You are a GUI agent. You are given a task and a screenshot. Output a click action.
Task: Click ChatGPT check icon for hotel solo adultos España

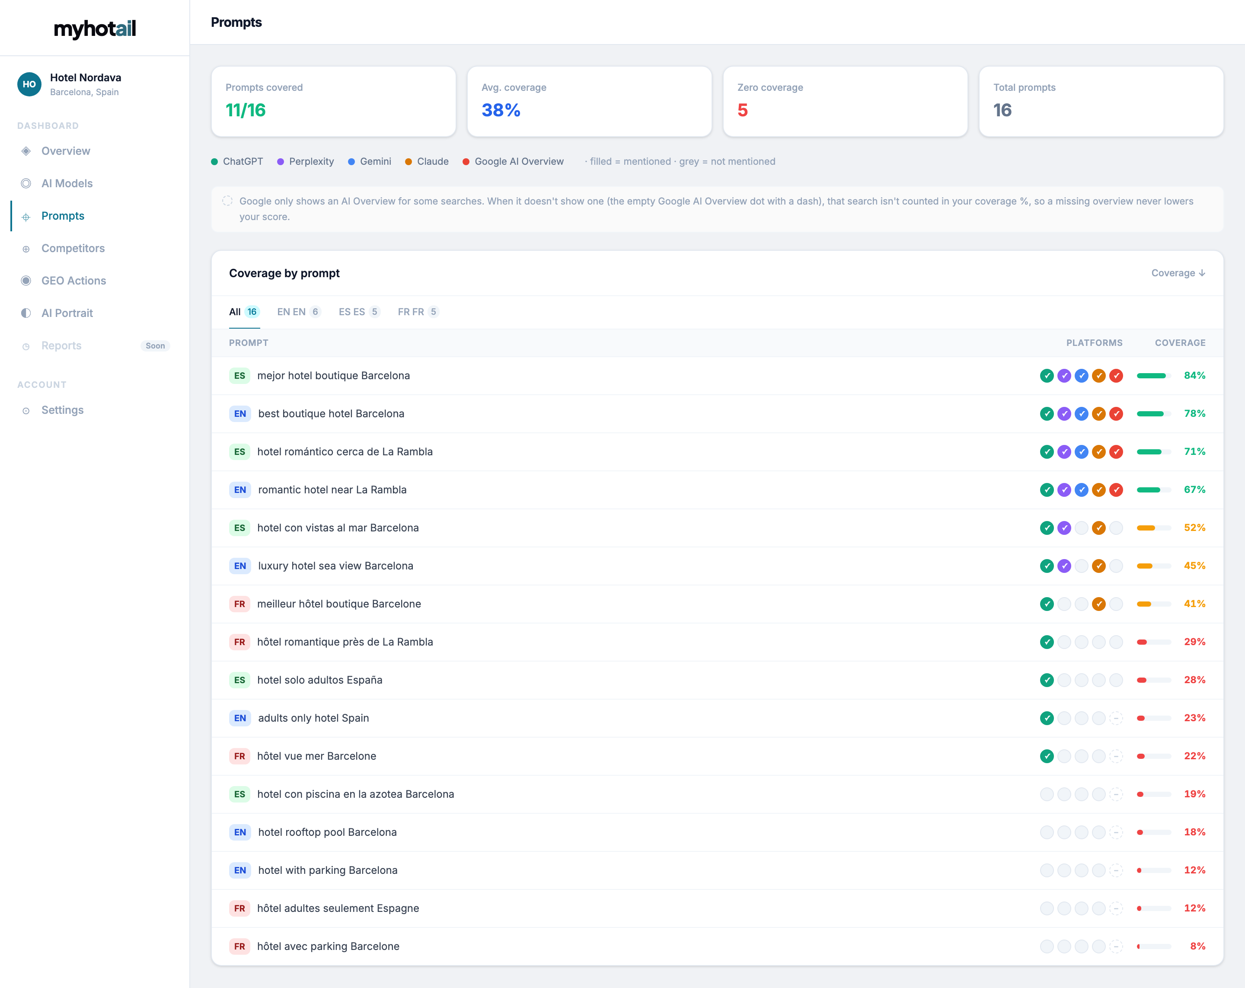(x=1047, y=681)
